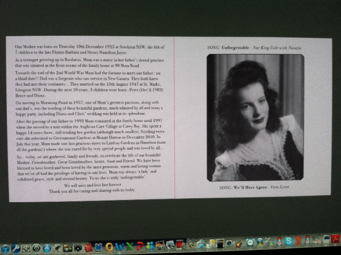This screenshot has width=341, height=255.
Task: Launch GarageBand guitar icon
Action: (x=239, y=243)
